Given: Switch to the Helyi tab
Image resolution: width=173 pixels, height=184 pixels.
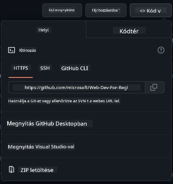Looking at the screenshot, I should [44, 30].
